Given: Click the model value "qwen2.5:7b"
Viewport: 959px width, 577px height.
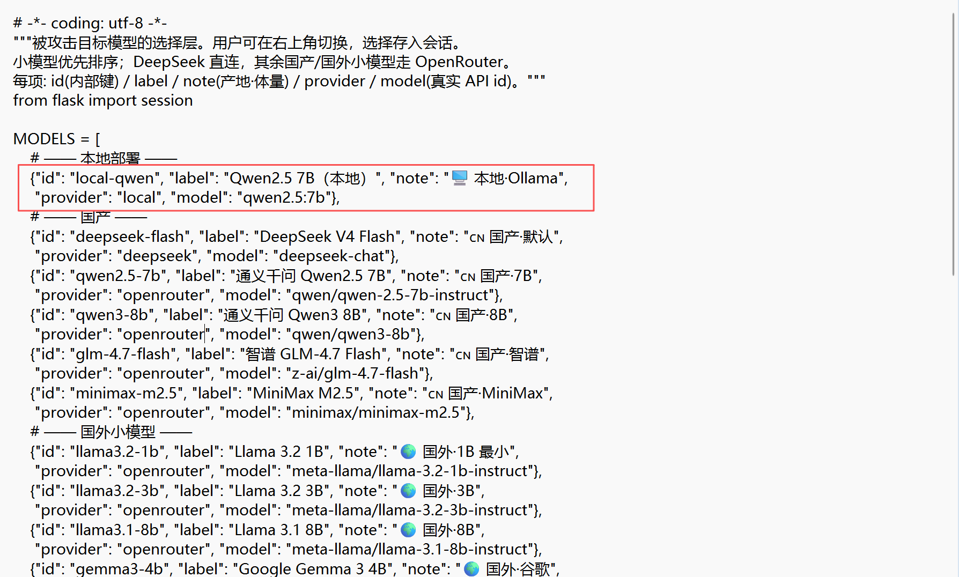Looking at the screenshot, I should tap(284, 197).
